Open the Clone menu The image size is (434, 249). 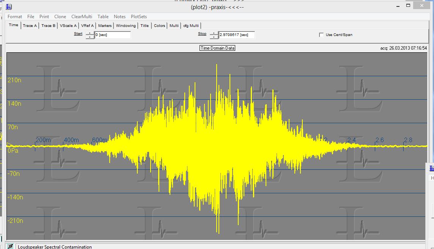(x=60, y=17)
